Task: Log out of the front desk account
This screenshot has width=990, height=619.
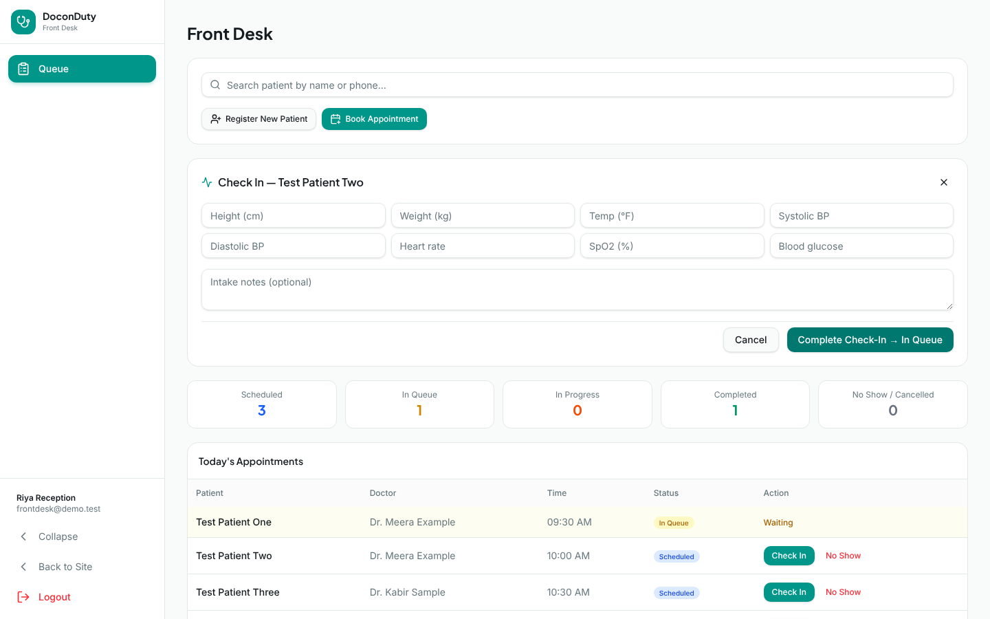Action: pyautogui.click(x=82, y=597)
